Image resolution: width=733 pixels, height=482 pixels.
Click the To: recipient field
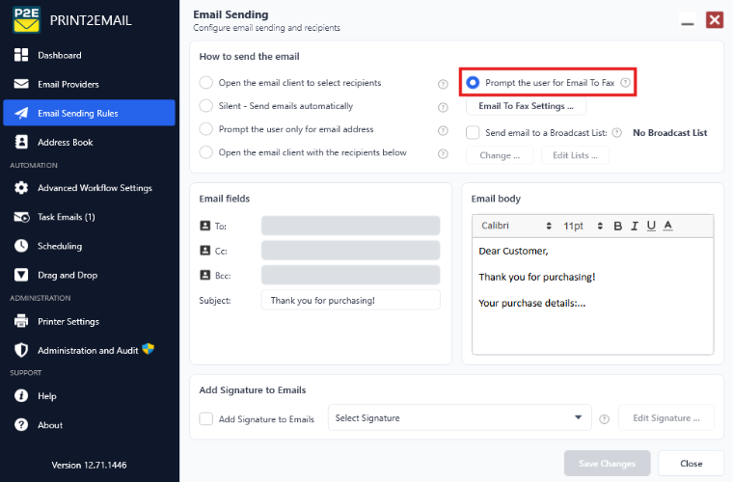(351, 226)
